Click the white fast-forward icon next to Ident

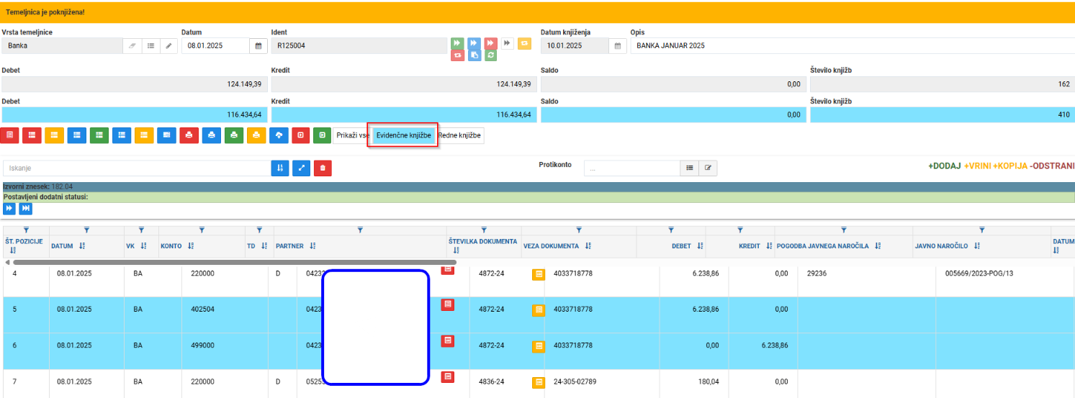click(507, 43)
